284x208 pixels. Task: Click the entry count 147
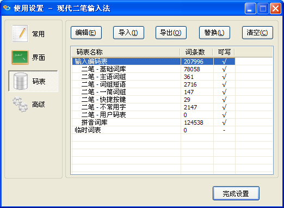tap(189, 92)
